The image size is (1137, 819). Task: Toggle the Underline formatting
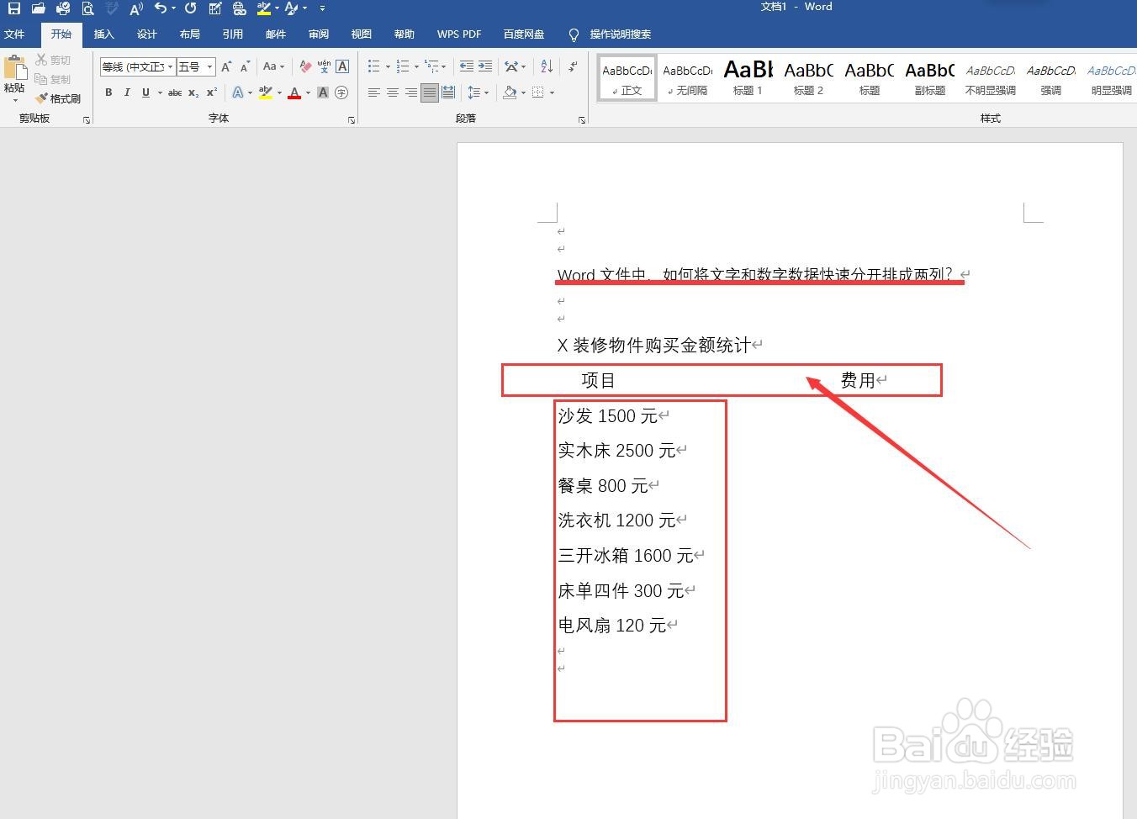point(145,92)
